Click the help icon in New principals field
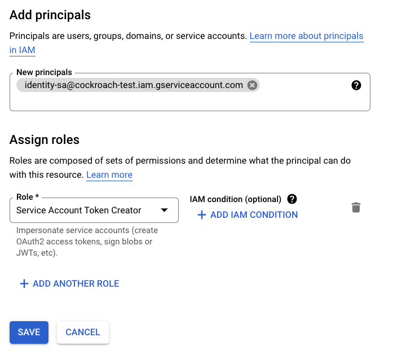The image size is (402, 355). (x=356, y=86)
